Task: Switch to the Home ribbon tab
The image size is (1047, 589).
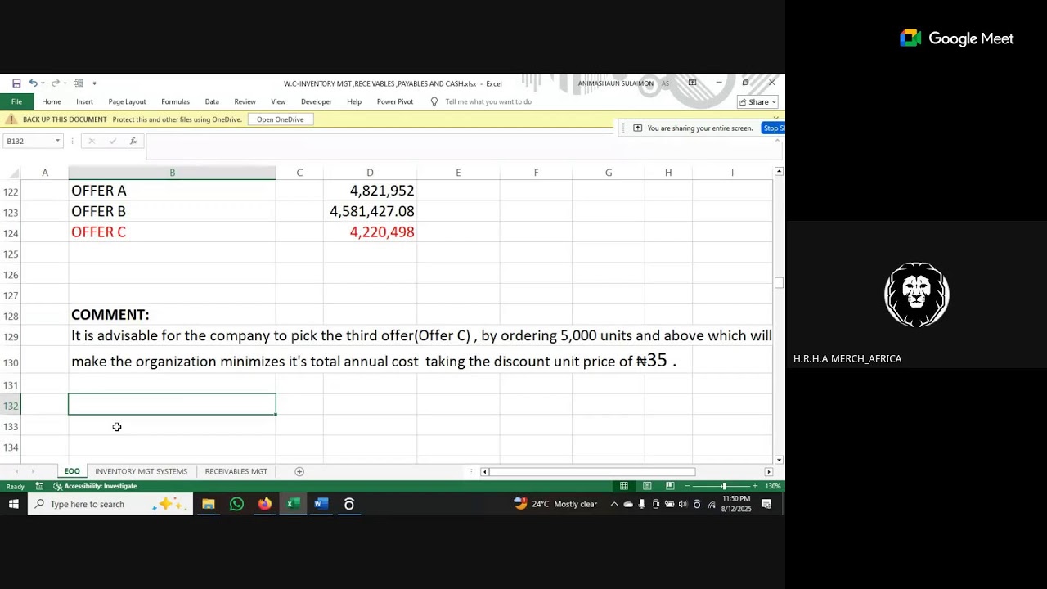Action: [x=52, y=102]
